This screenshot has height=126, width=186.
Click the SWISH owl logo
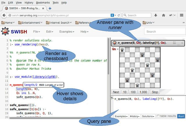click(x=6, y=32)
